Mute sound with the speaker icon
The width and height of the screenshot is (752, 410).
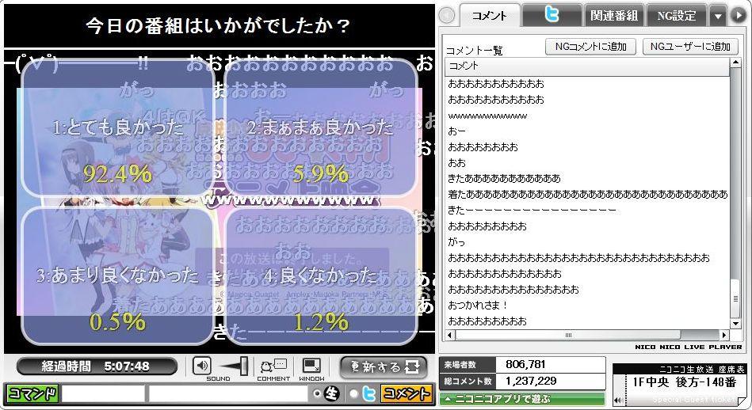[x=202, y=366]
